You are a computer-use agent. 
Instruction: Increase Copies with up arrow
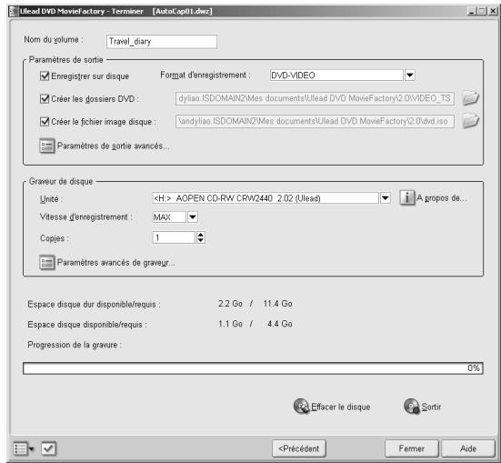click(200, 235)
